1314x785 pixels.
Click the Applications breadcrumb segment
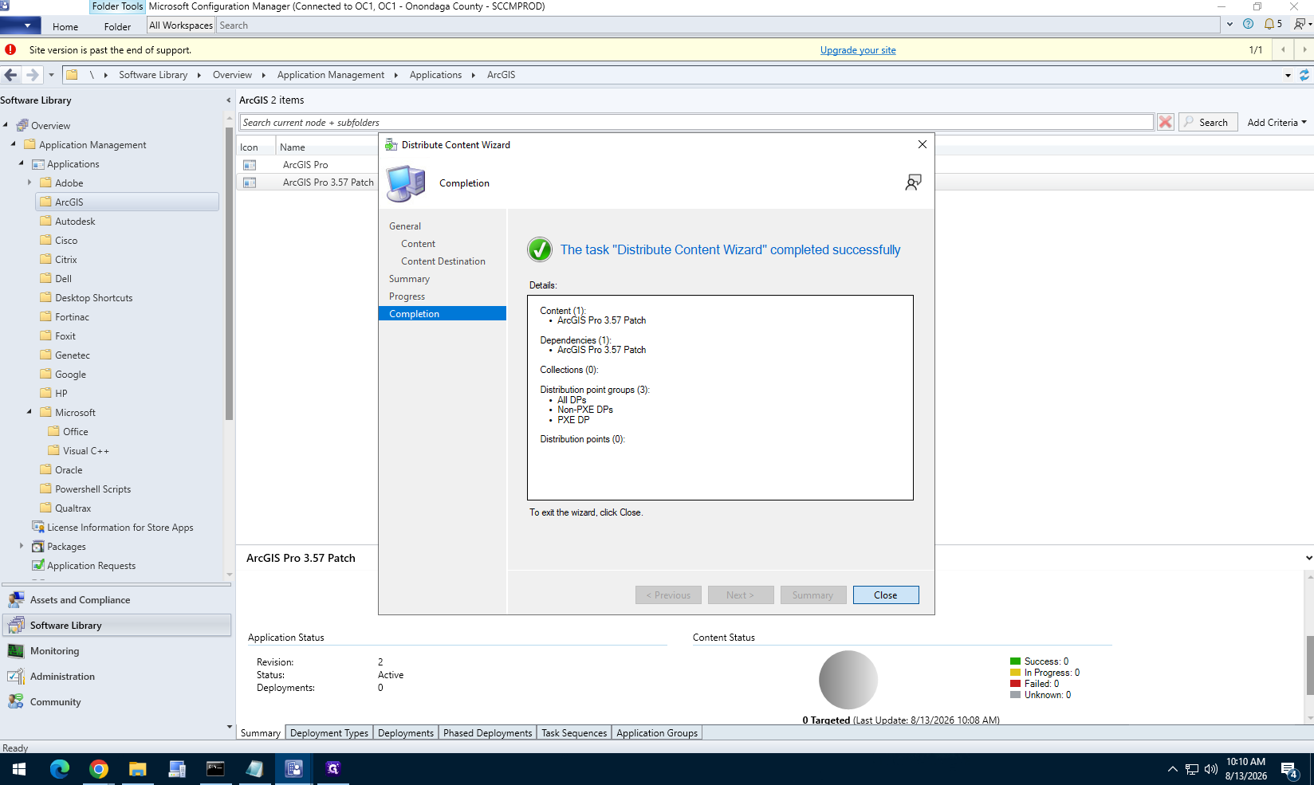click(435, 75)
